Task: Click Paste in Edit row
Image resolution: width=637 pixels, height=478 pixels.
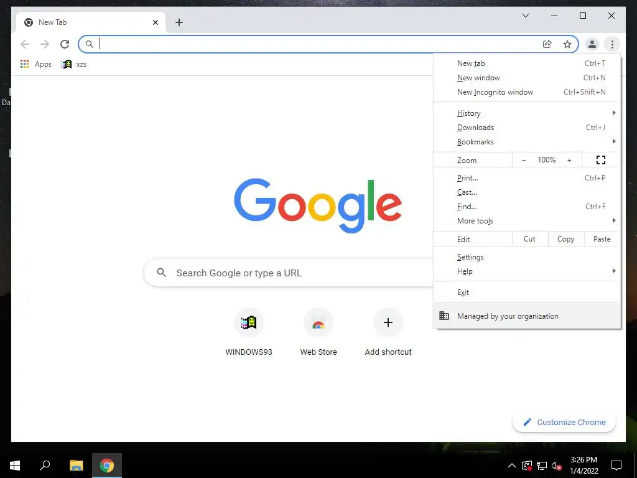Action: point(602,239)
